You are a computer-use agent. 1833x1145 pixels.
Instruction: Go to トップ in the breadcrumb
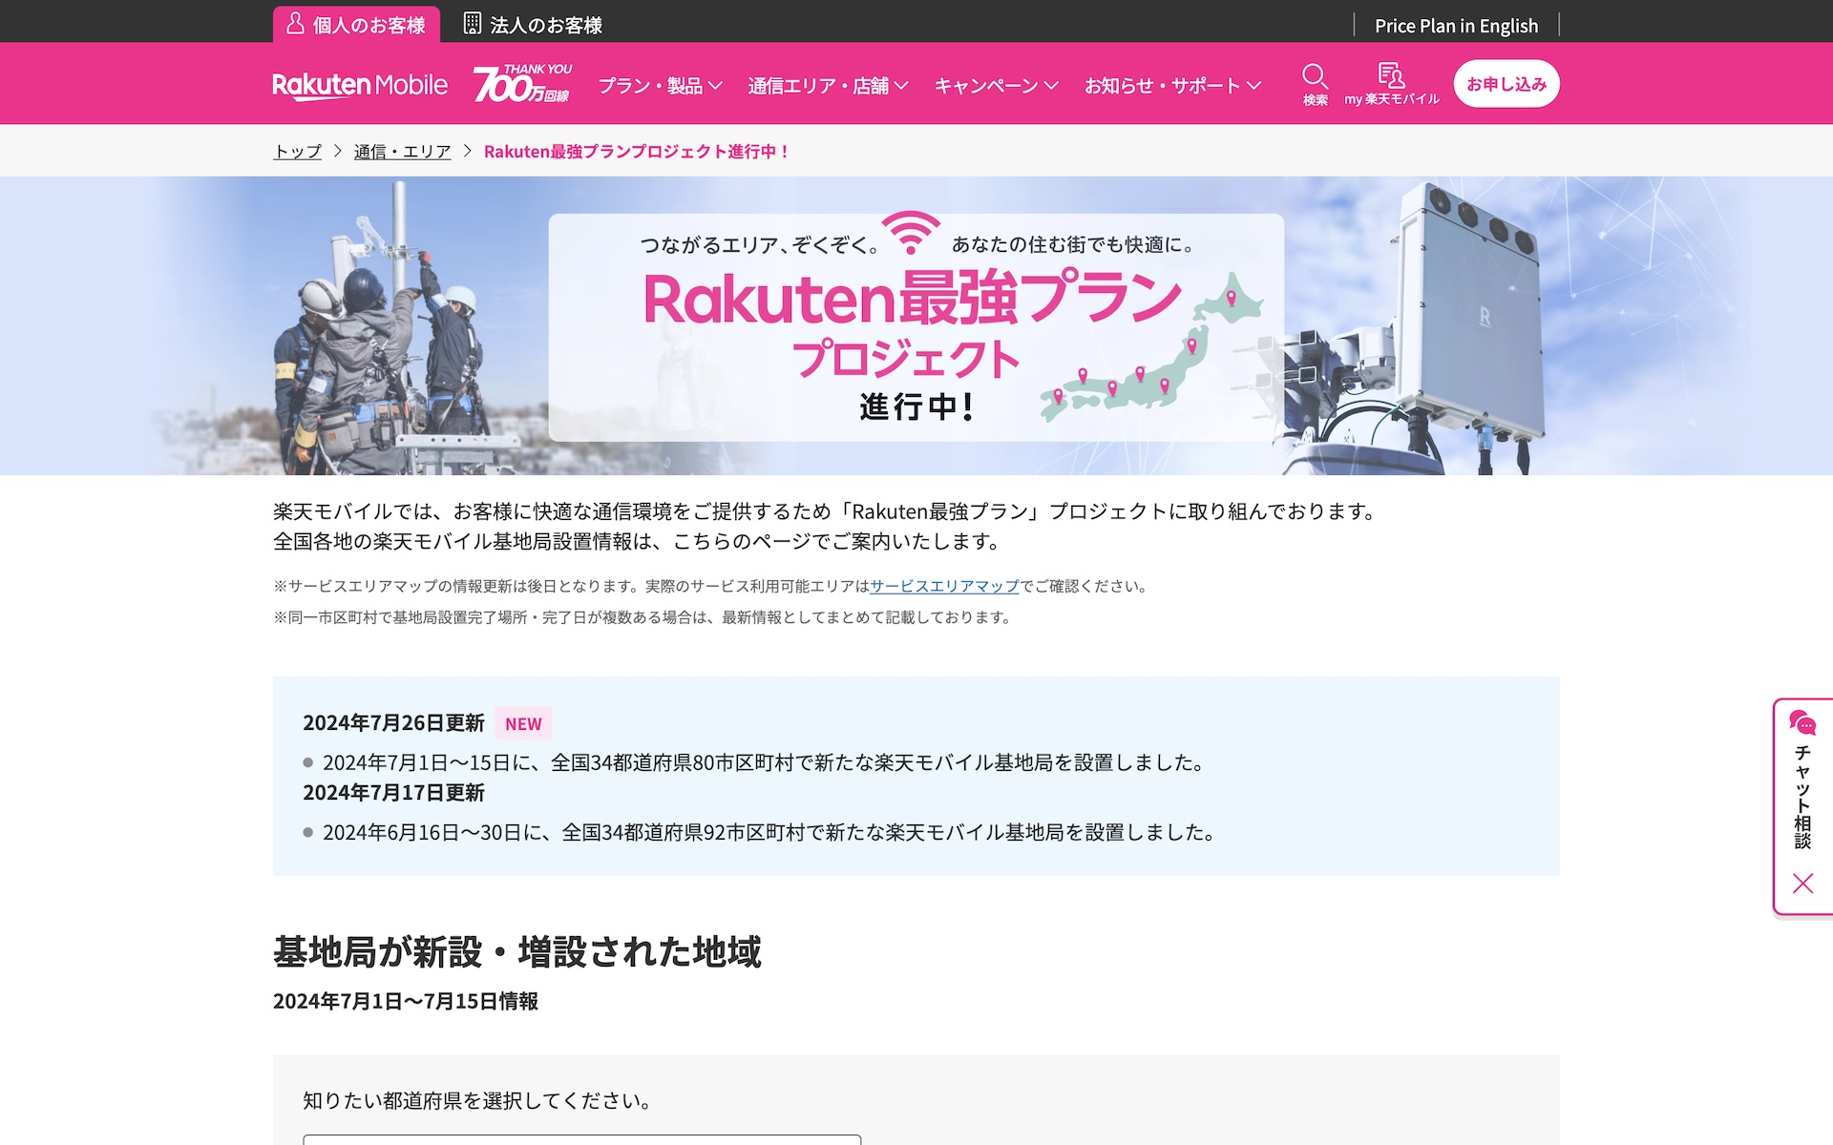[297, 152]
